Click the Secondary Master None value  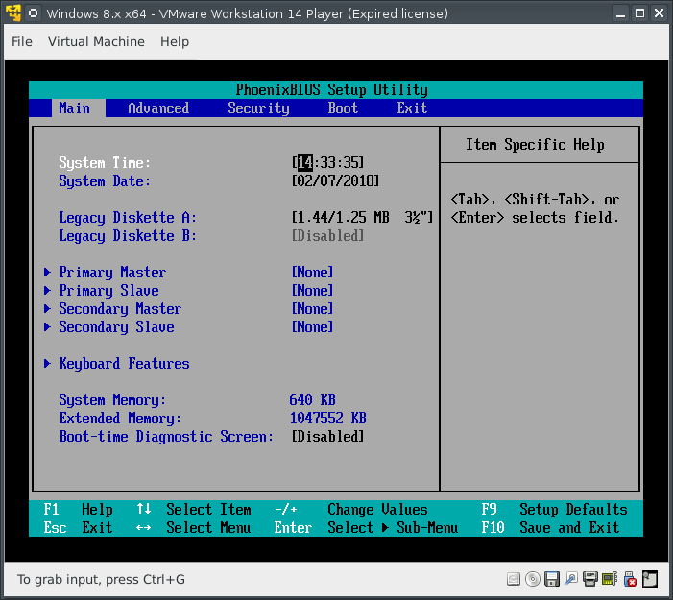coord(312,309)
